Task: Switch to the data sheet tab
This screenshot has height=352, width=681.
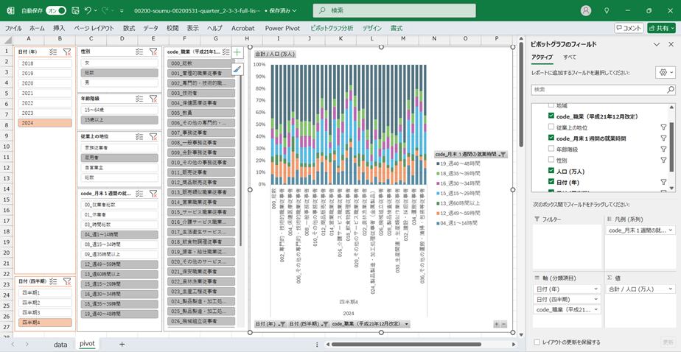Action: (60, 344)
